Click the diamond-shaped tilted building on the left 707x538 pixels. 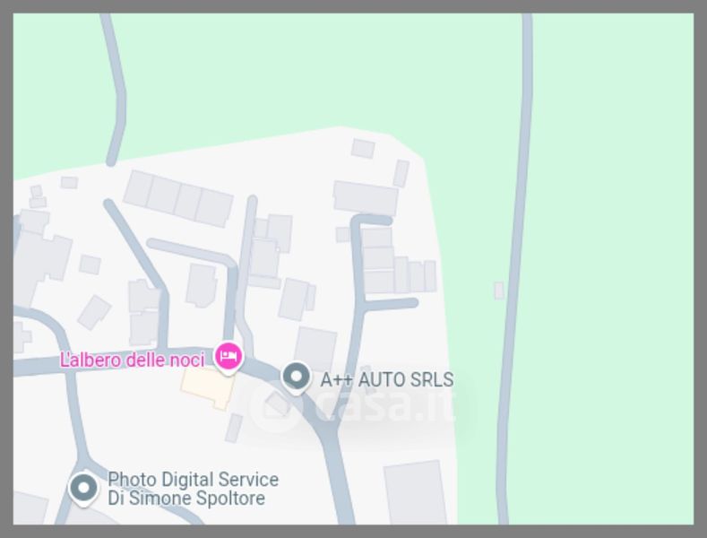pyautogui.click(x=94, y=312)
